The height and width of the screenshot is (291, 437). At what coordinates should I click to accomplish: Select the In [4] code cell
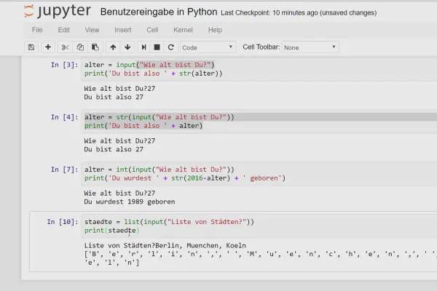pos(259,121)
